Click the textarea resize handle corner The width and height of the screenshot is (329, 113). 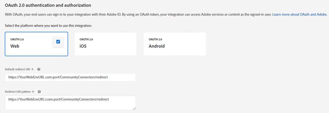coord(134,109)
